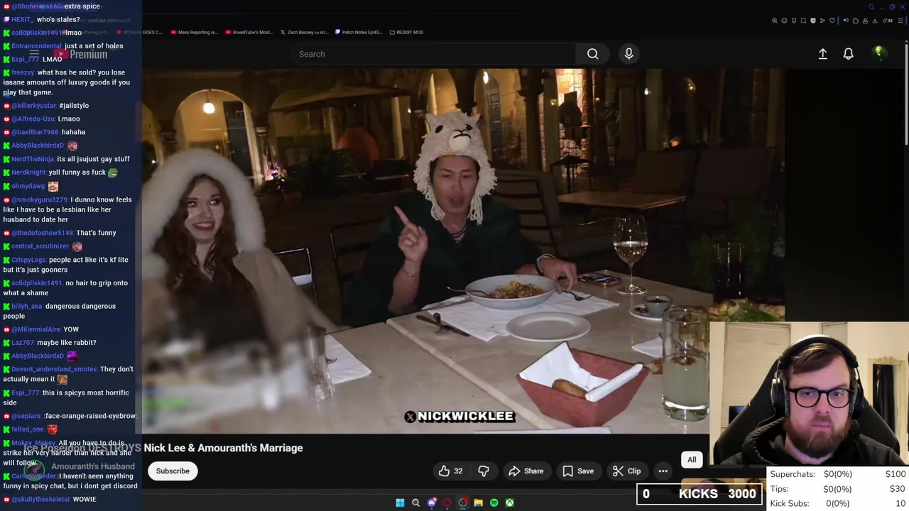
Task: Click the Clip button
Action: (x=627, y=471)
